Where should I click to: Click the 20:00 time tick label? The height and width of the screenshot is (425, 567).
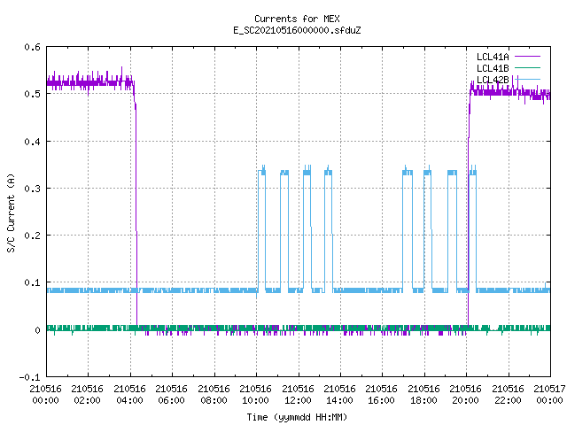click(465, 400)
